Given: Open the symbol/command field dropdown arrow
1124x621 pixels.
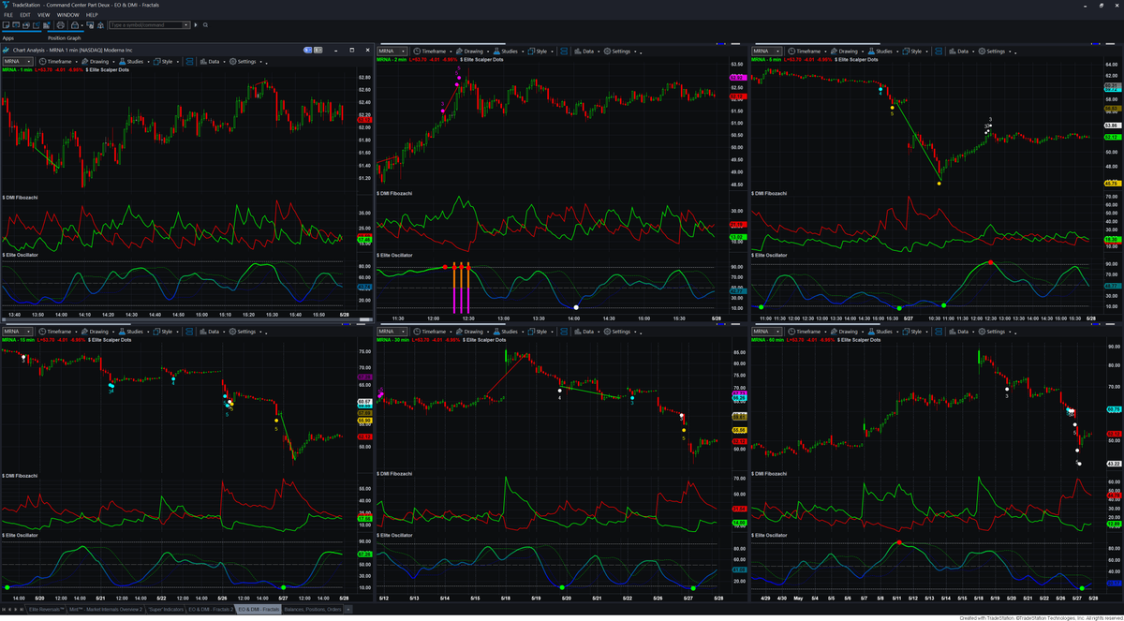Looking at the screenshot, I should [185, 25].
